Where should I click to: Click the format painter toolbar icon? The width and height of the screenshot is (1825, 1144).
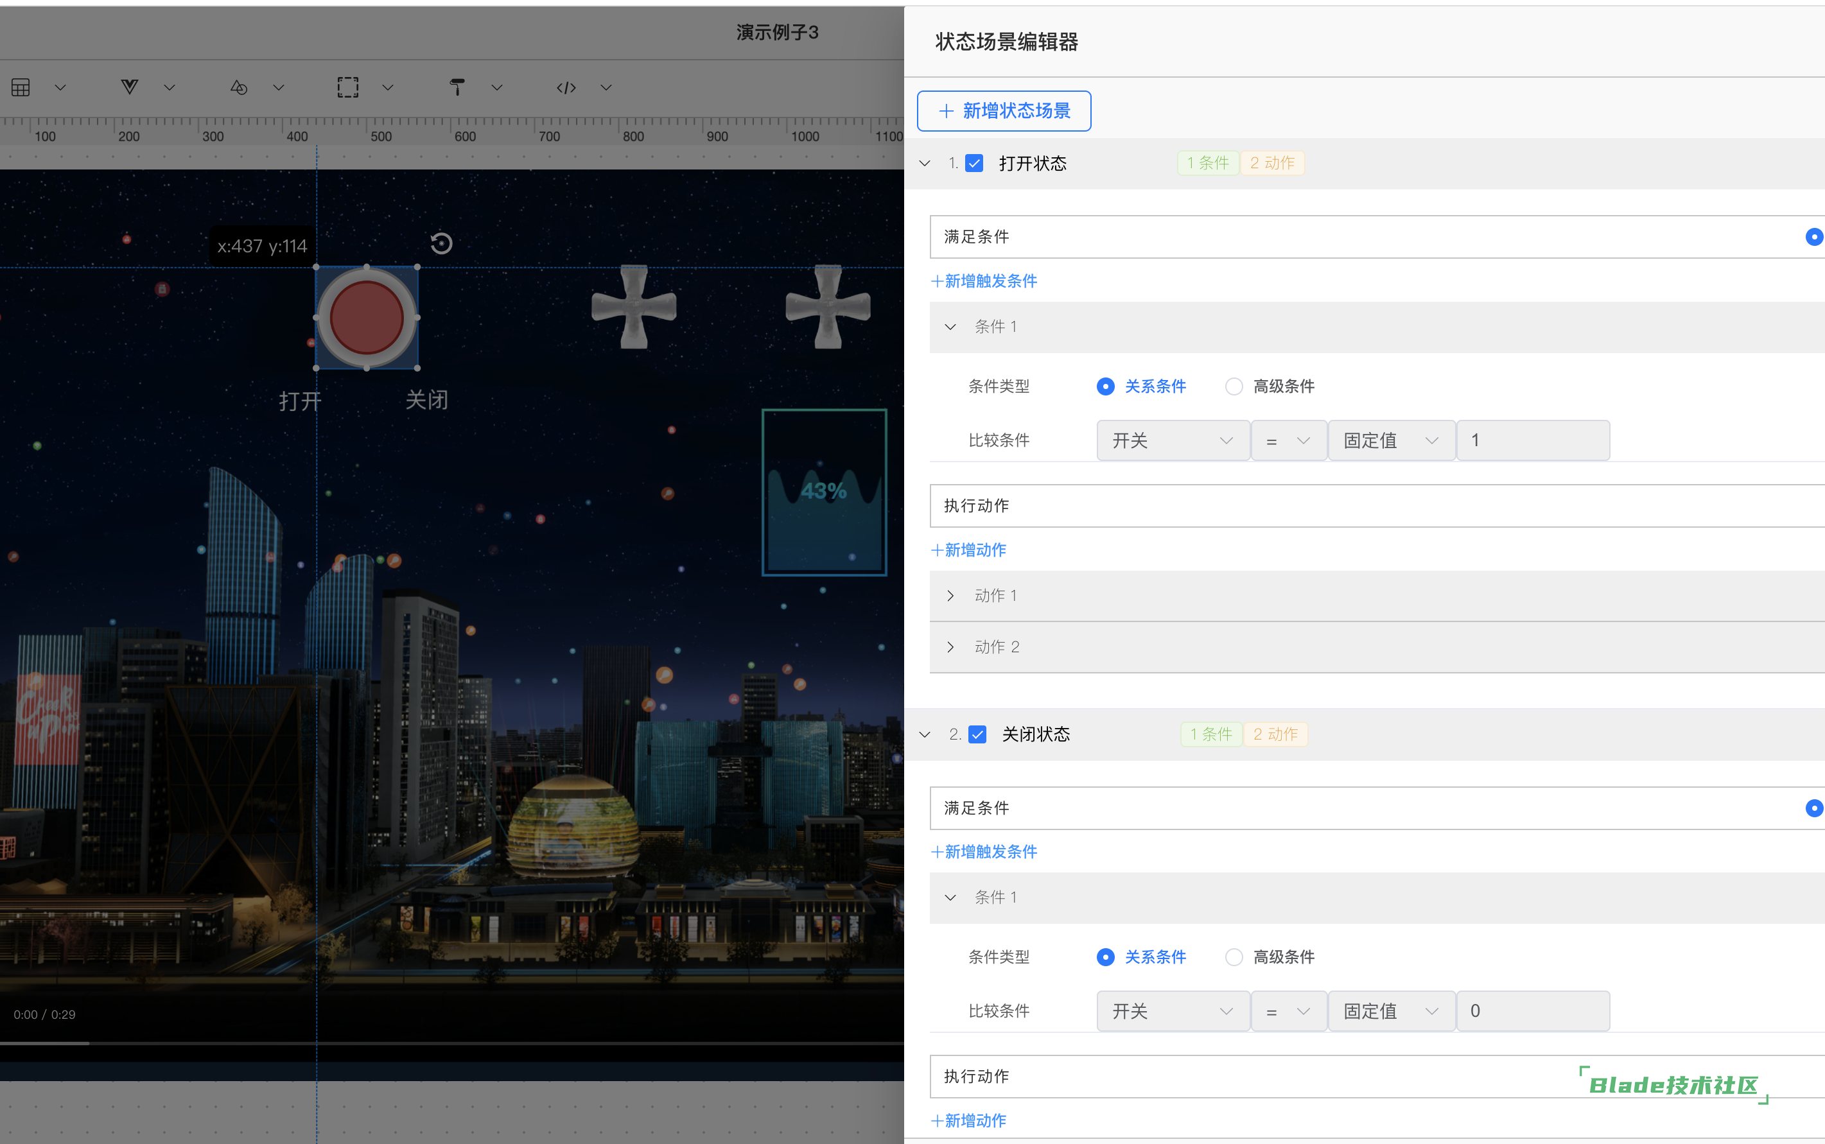[x=457, y=88]
